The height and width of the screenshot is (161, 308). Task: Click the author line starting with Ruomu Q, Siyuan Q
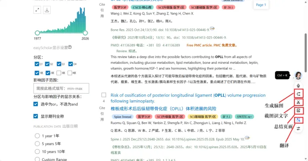click(x=178, y=123)
